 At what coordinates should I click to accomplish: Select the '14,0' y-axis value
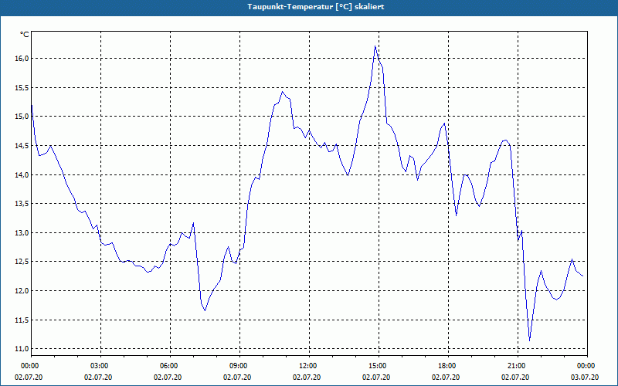[x=22, y=174]
